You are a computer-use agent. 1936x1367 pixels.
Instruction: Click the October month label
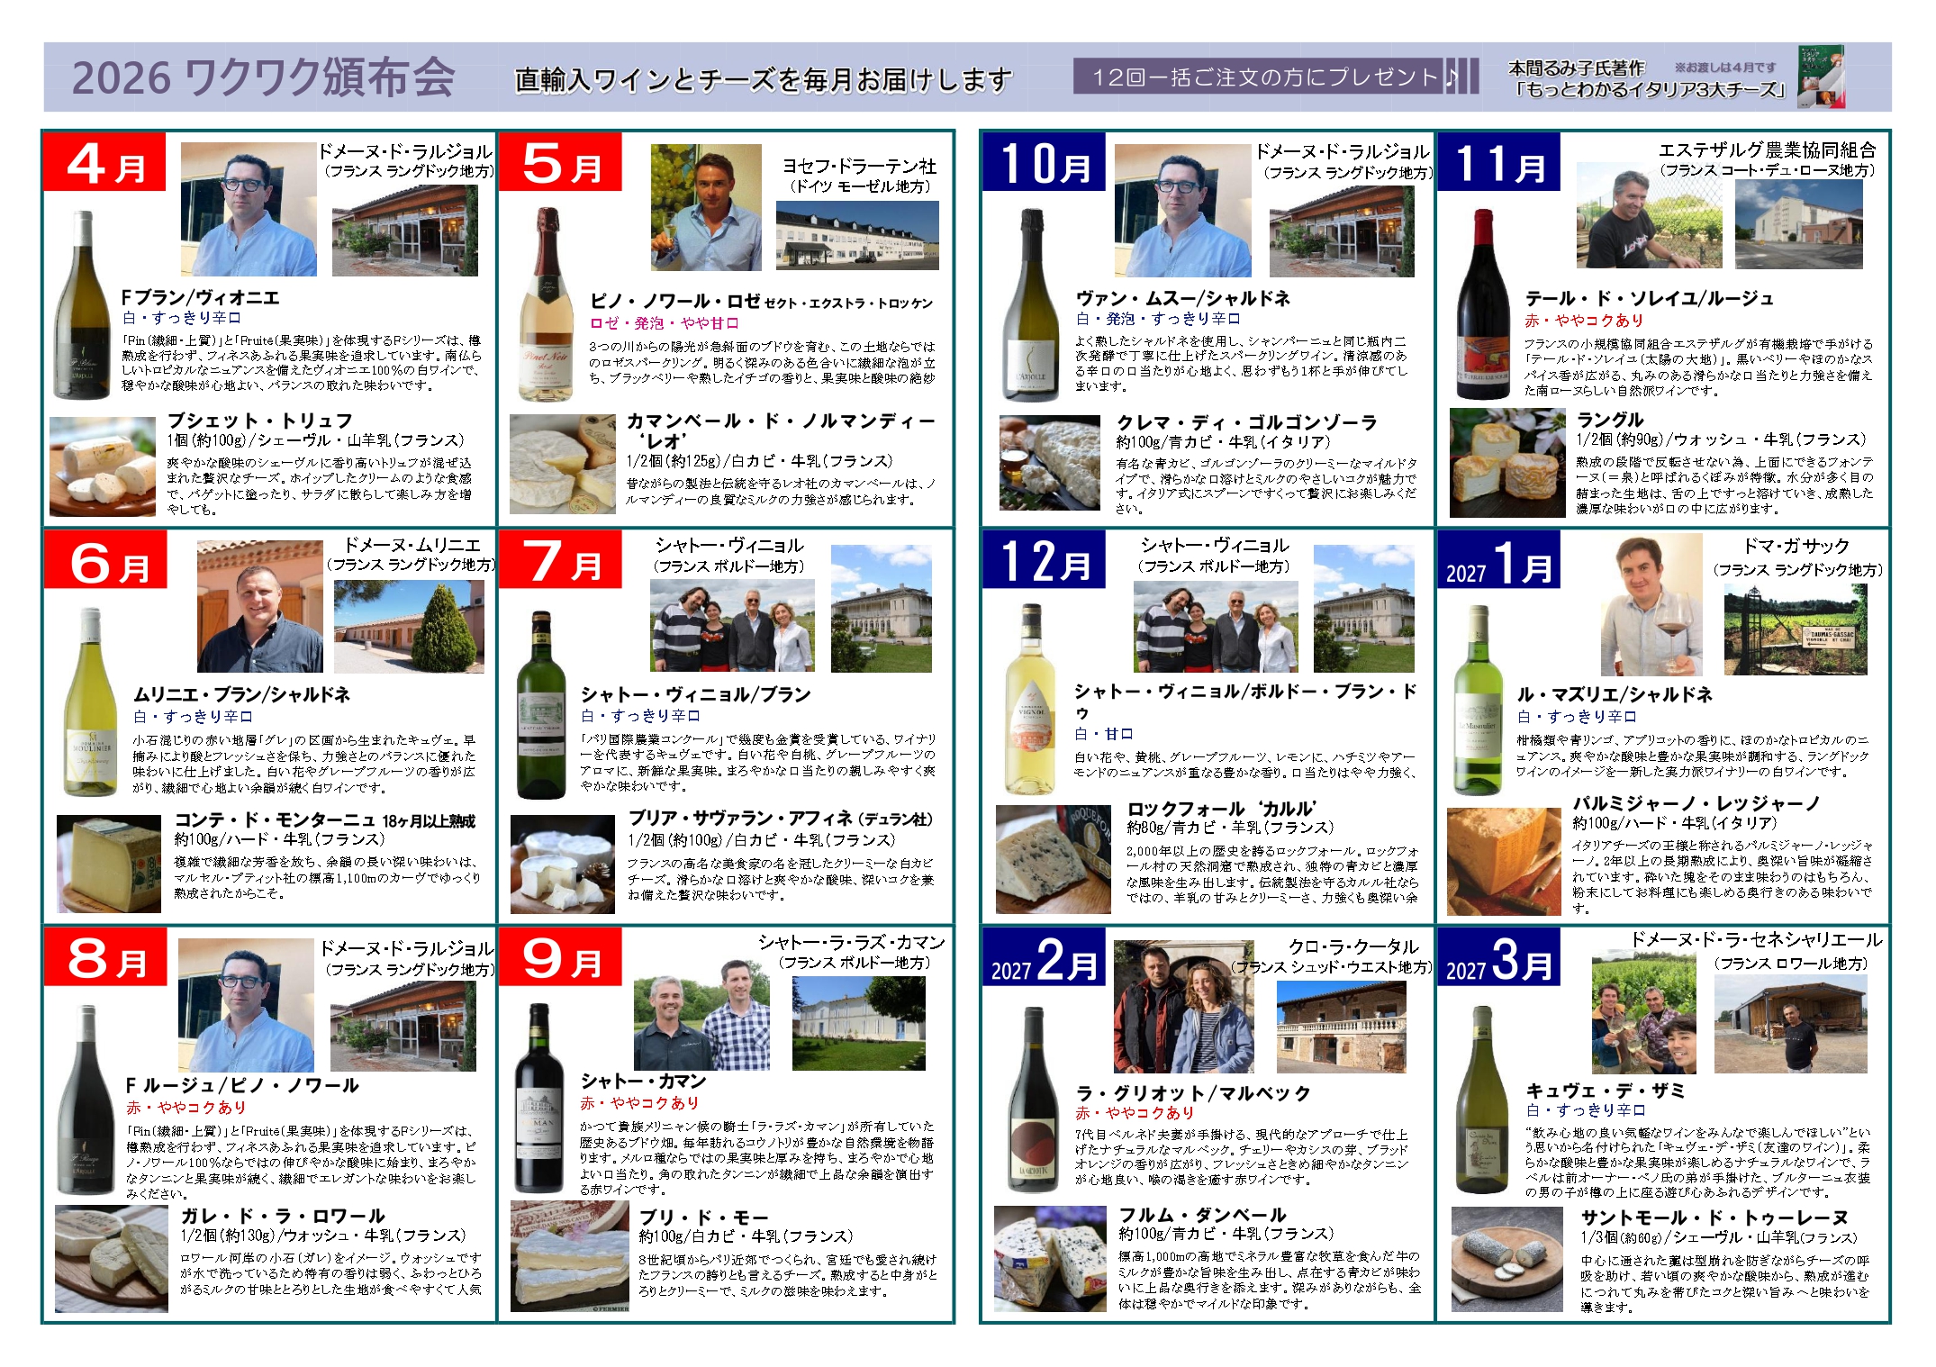1044,163
